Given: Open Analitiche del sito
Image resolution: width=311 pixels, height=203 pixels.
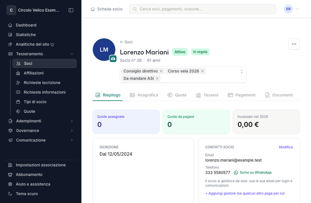Looking at the screenshot, I should 41,44.
